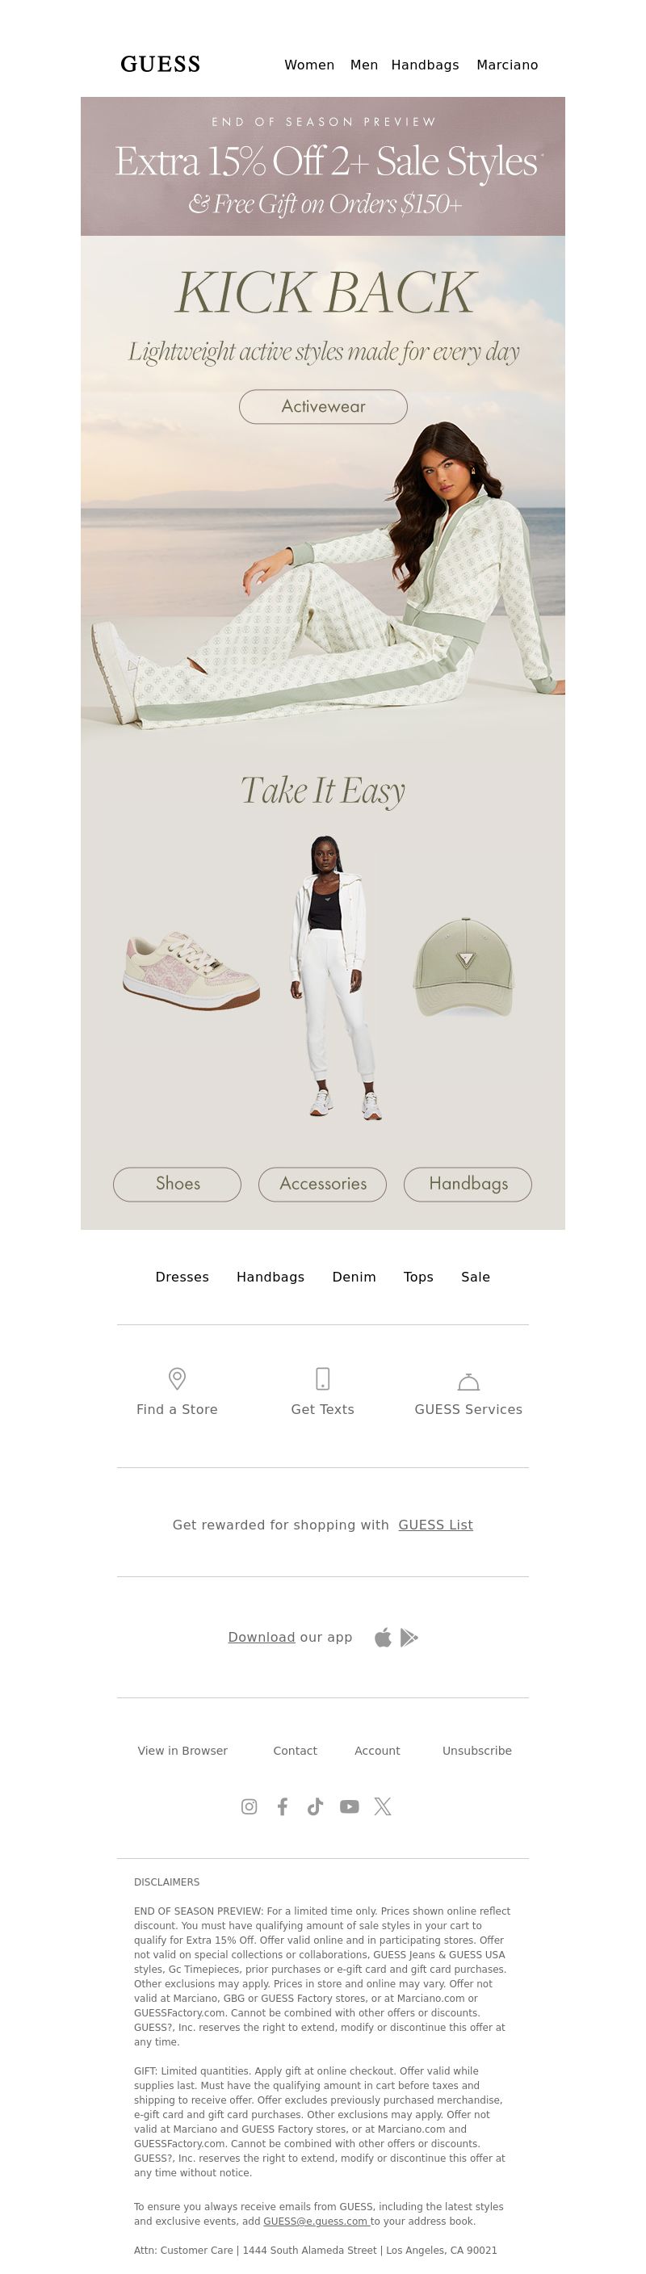Click the Denim category link
Screen dimensions: 646x2274
pos(354,1277)
